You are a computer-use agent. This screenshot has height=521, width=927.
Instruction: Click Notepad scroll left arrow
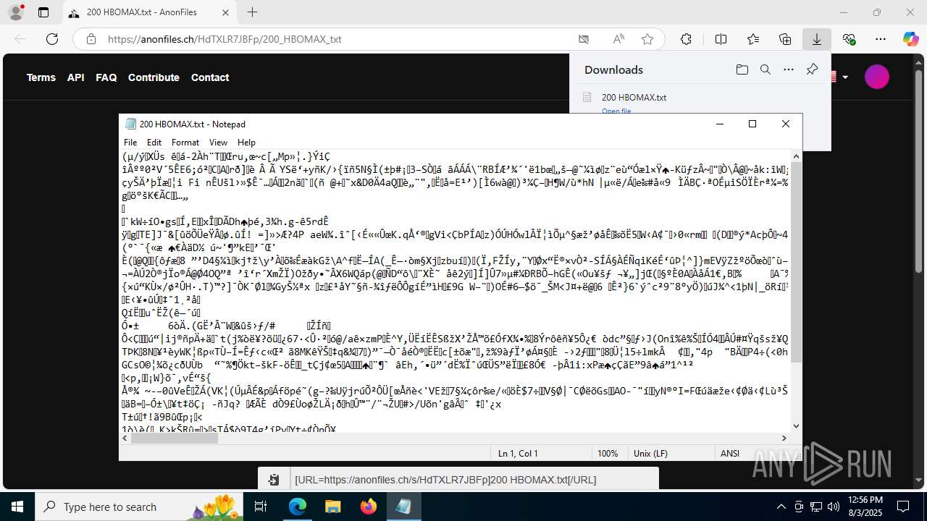pyautogui.click(x=125, y=438)
